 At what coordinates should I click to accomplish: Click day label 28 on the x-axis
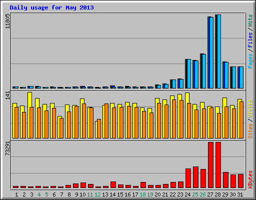217,194
